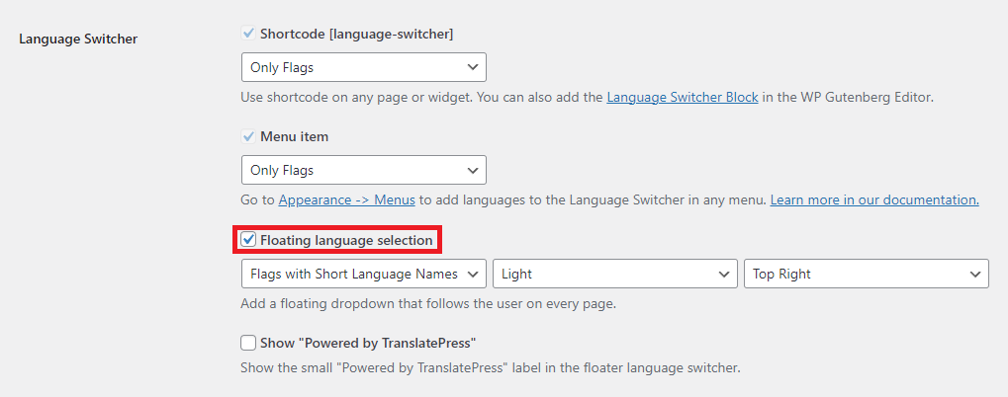Open the Shortcode "Only Flags" dropdown
This screenshot has height=397, width=1008.
tap(363, 67)
